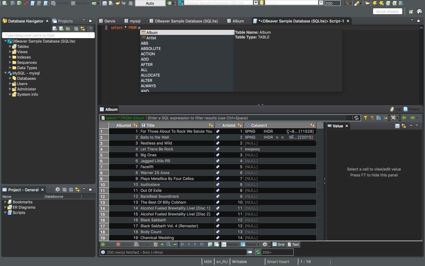
Task: Close the Value panel
Action: pyautogui.click(x=347, y=126)
